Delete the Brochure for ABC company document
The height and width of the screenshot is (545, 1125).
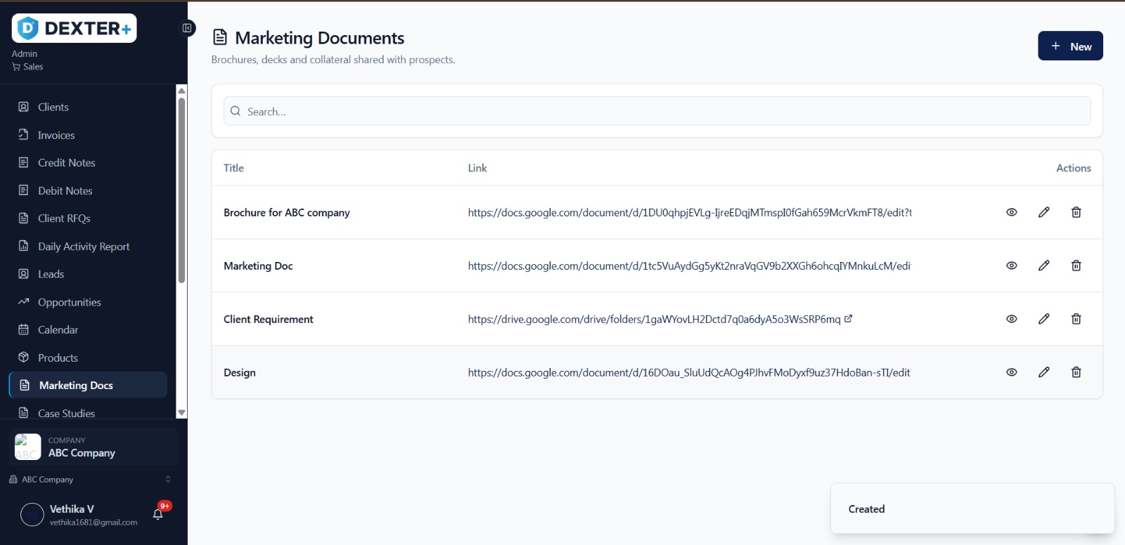1076,212
